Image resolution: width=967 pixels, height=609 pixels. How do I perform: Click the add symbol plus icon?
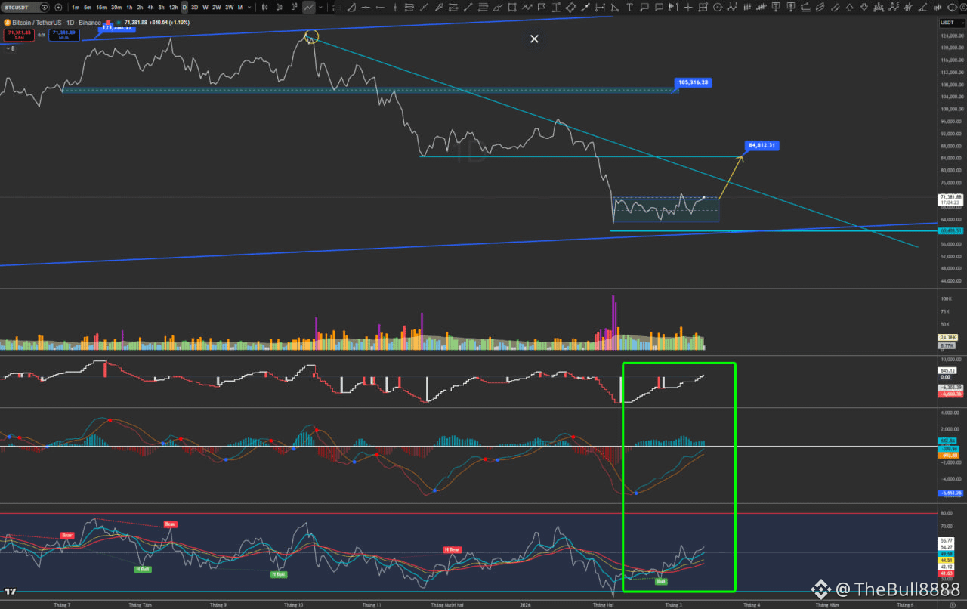click(x=58, y=7)
